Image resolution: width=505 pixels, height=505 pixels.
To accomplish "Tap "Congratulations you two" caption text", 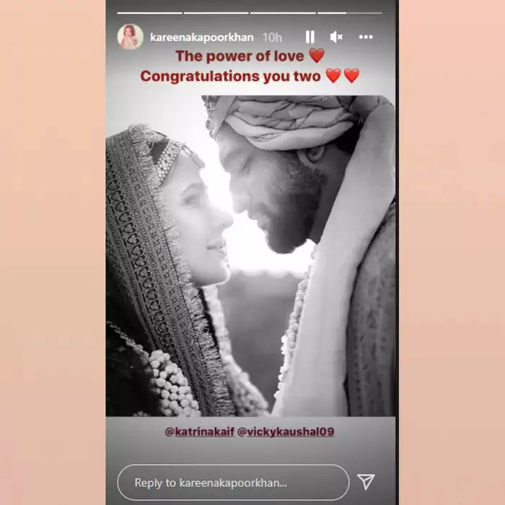I will tap(231, 76).
